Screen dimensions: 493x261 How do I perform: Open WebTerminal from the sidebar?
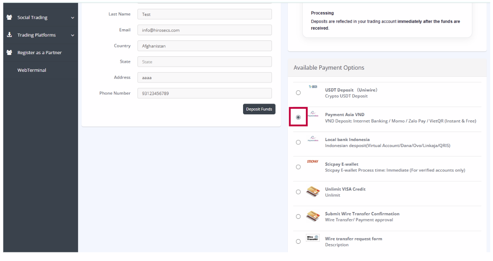point(31,70)
